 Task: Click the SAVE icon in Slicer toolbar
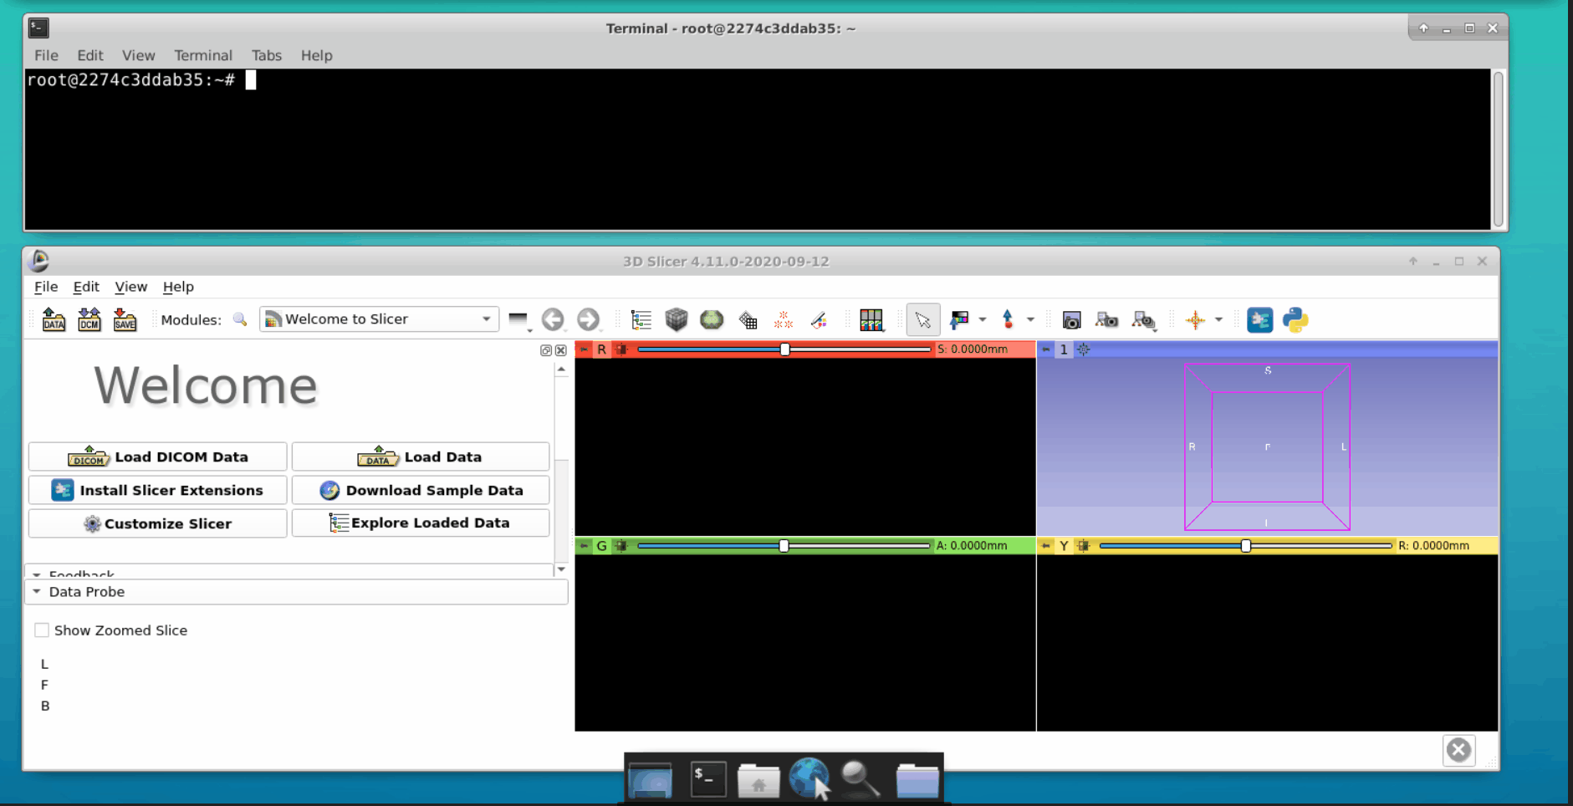point(125,319)
